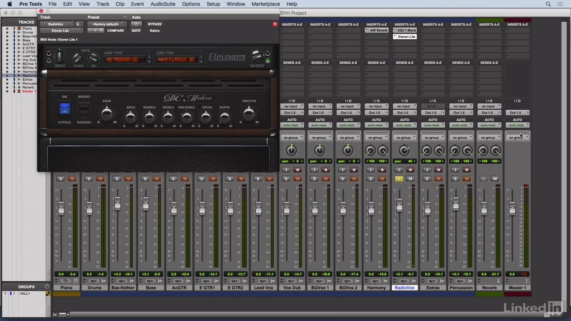Image resolution: width=571 pixels, height=321 pixels.
Task: Open the Window menu
Action: point(236,4)
